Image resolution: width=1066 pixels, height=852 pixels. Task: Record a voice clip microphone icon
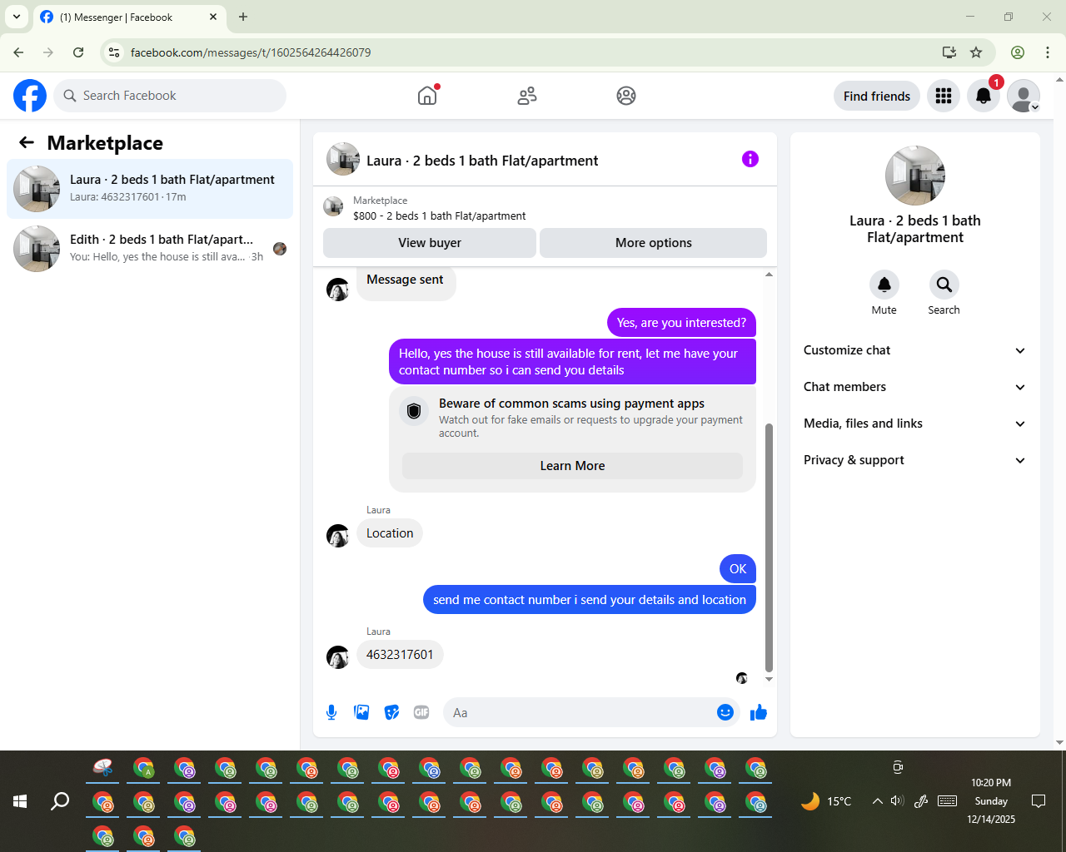pyautogui.click(x=331, y=712)
